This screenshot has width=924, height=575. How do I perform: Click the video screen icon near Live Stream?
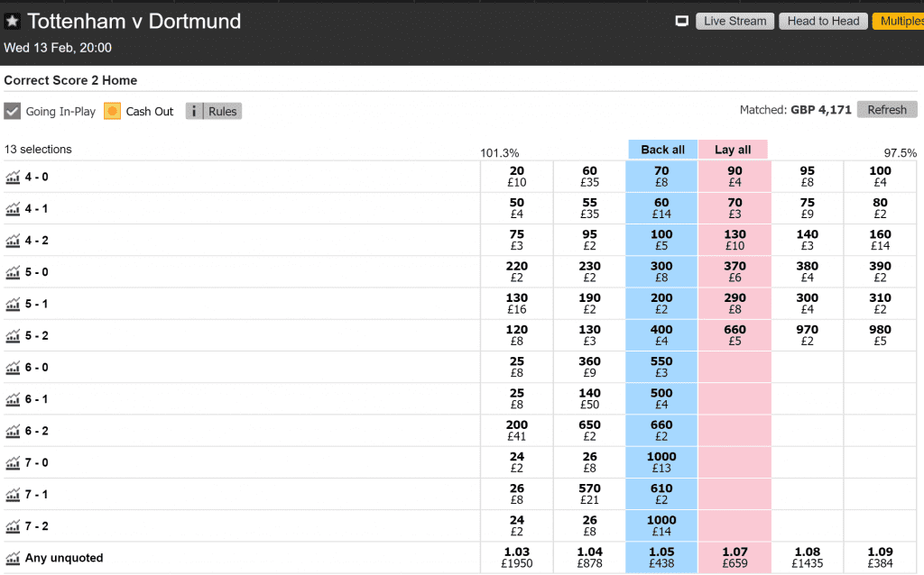tap(682, 22)
